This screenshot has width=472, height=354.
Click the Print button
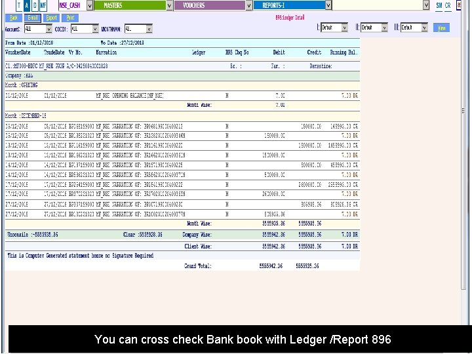pyautogui.click(x=70, y=18)
